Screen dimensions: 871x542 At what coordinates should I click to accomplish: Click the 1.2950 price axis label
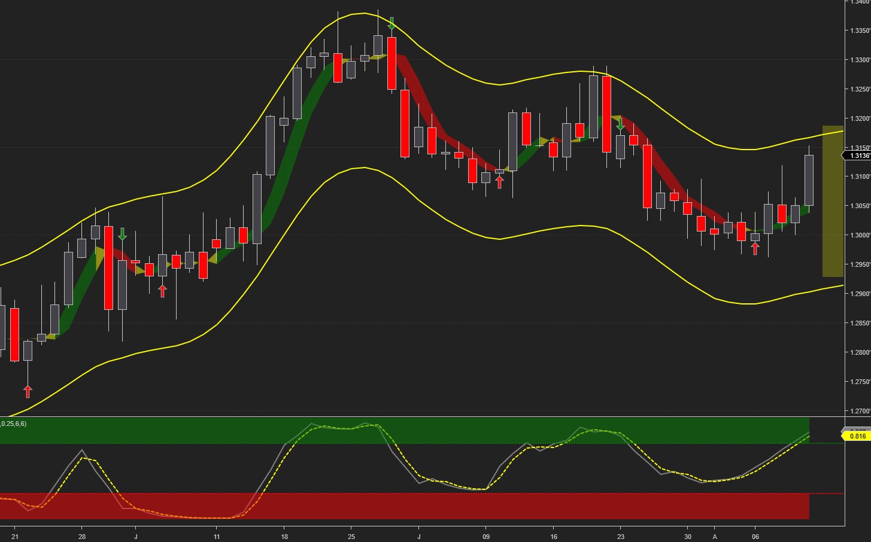(860, 264)
